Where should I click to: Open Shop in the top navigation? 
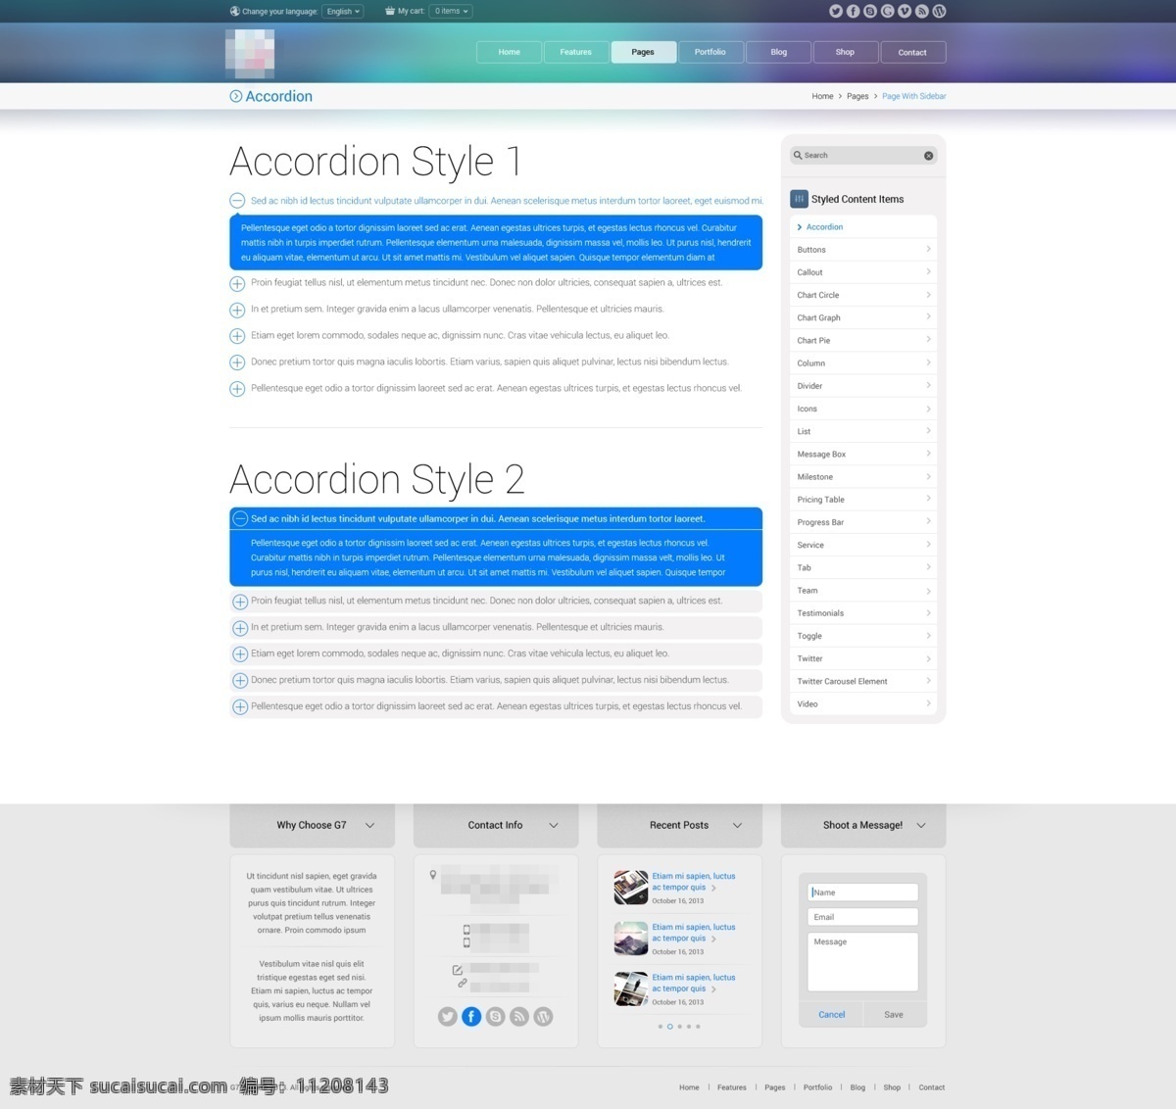pyautogui.click(x=845, y=52)
